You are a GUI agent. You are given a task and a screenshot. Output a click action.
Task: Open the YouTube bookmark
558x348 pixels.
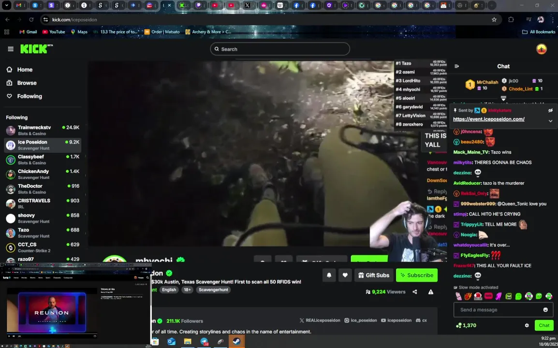pyautogui.click(x=54, y=32)
